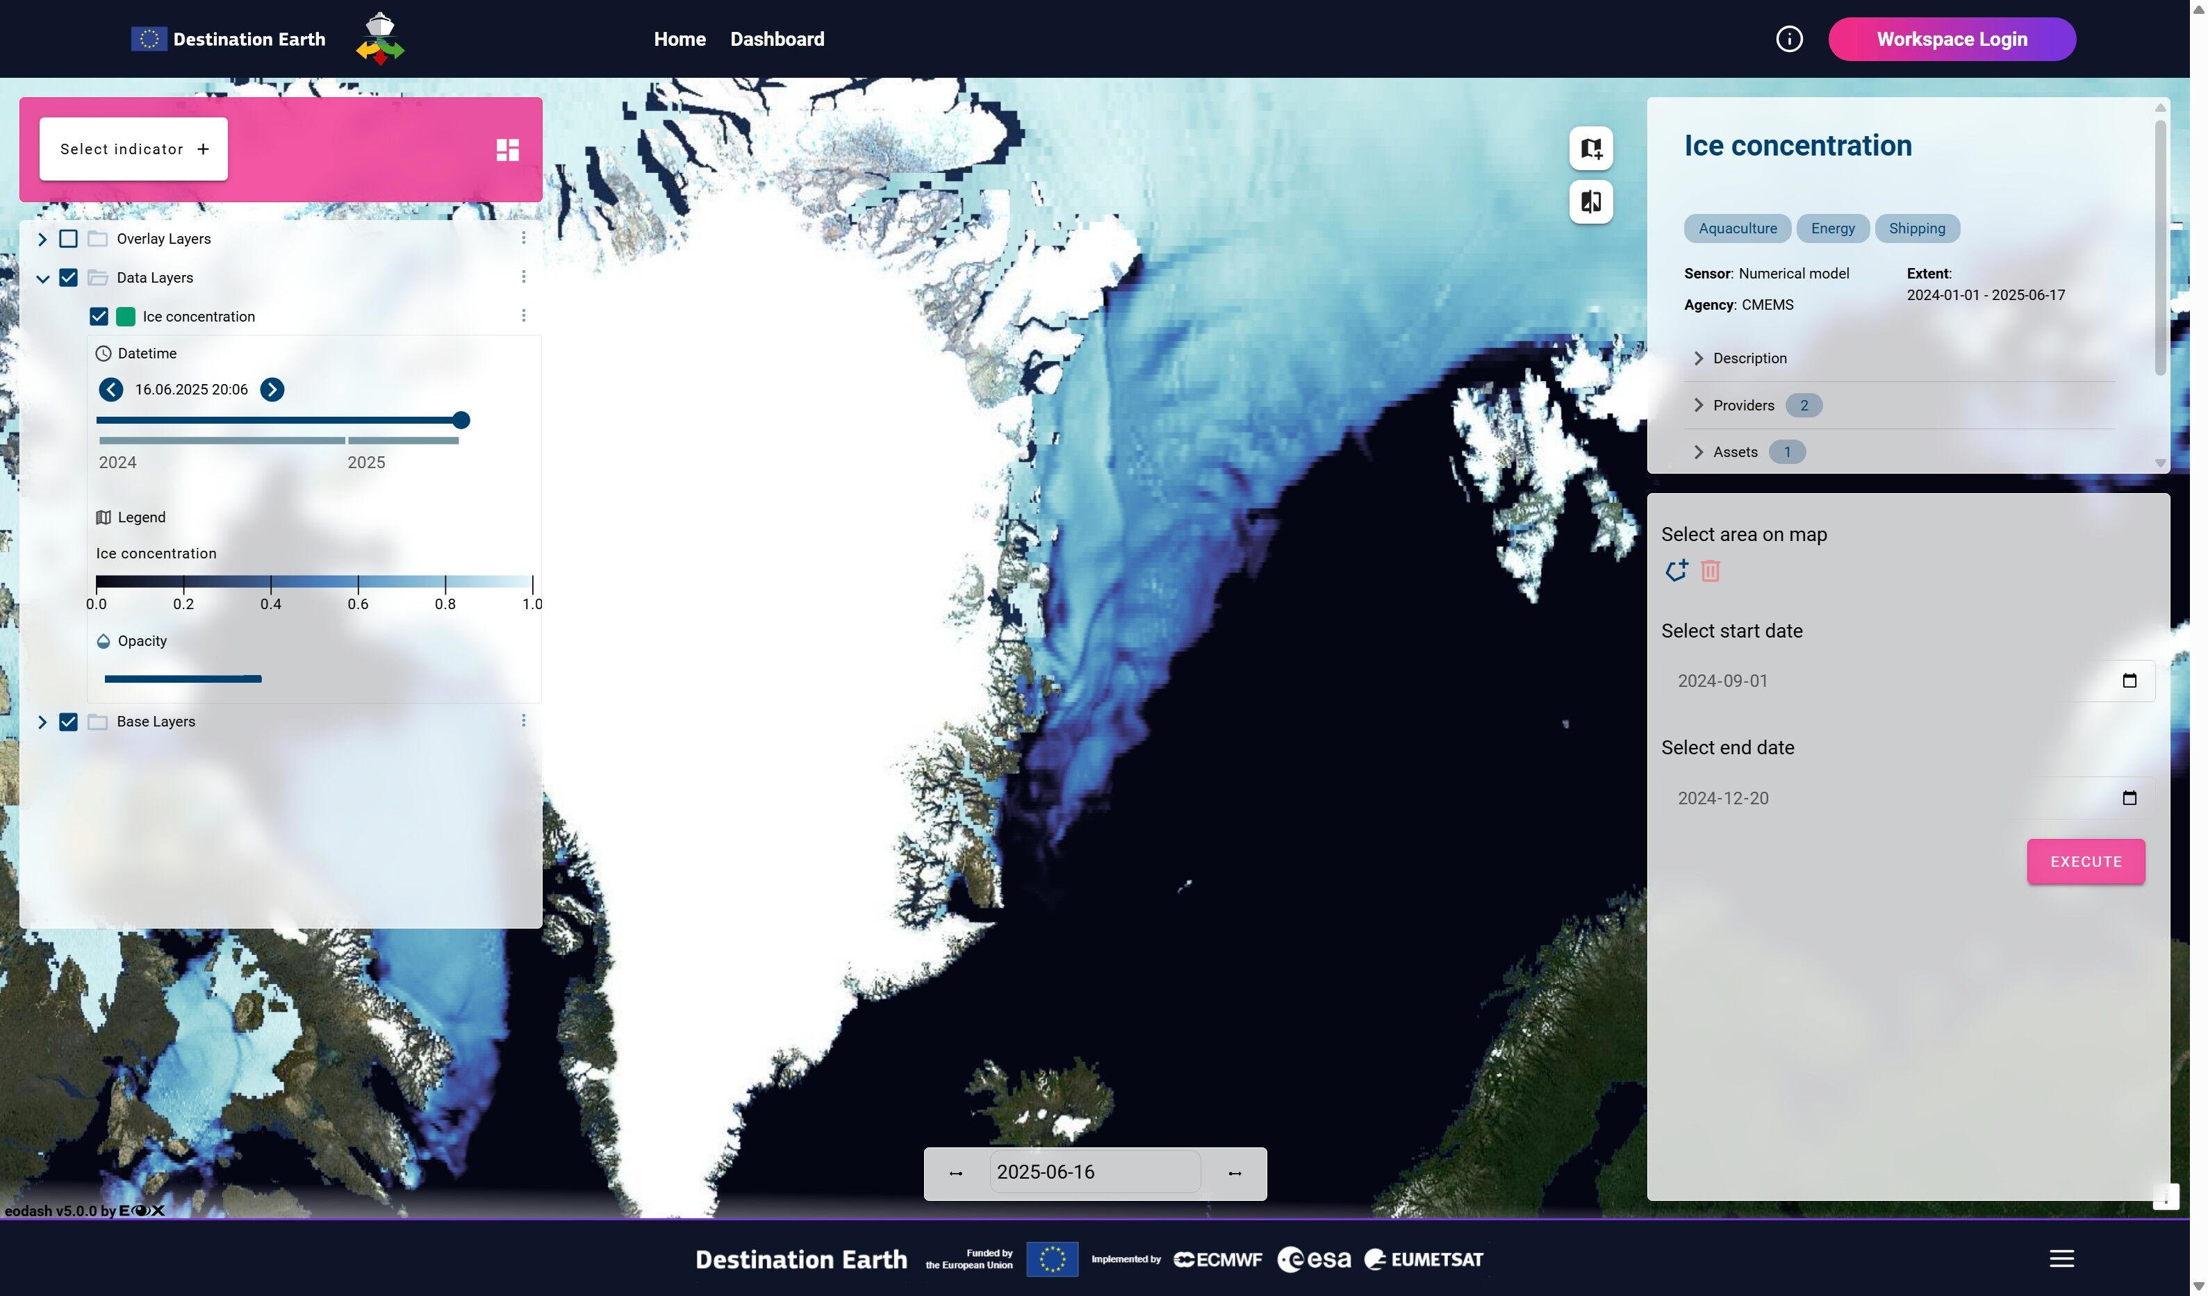The height and width of the screenshot is (1296, 2208).
Task: Go to the Home menu item
Action: (x=679, y=40)
